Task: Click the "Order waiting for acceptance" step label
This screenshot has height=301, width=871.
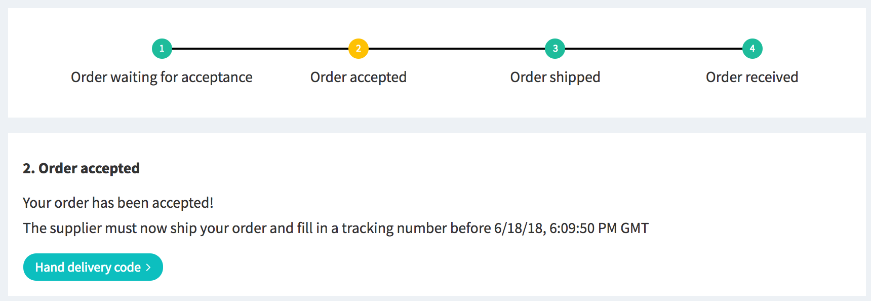Action: click(162, 77)
